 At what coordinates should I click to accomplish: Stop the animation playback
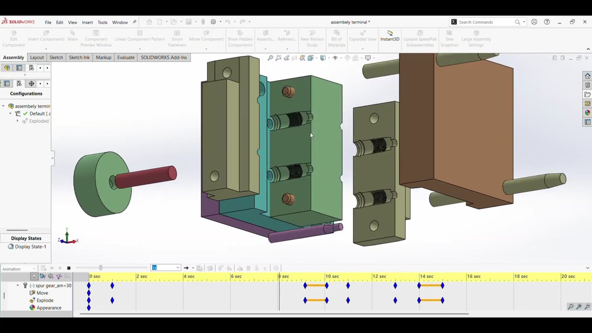[x=68, y=268]
